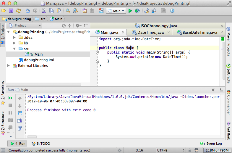The image size is (232, 153).
Task: Open the Project panel gear settings menu
Action: [79, 26]
